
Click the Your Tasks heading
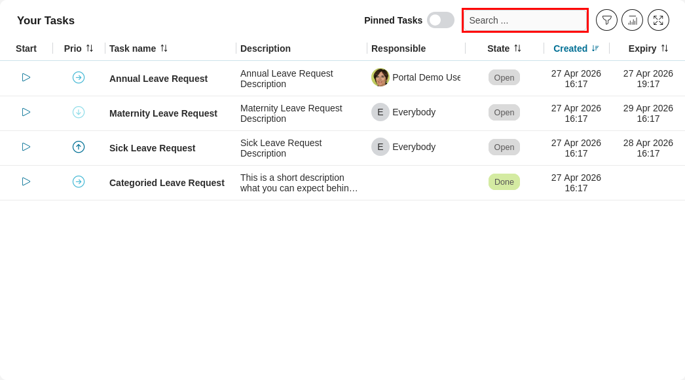pos(46,20)
